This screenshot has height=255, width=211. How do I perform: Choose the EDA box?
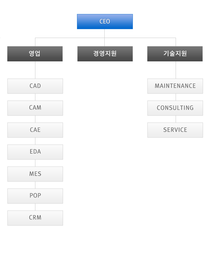pyautogui.click(x=35, y=152)
